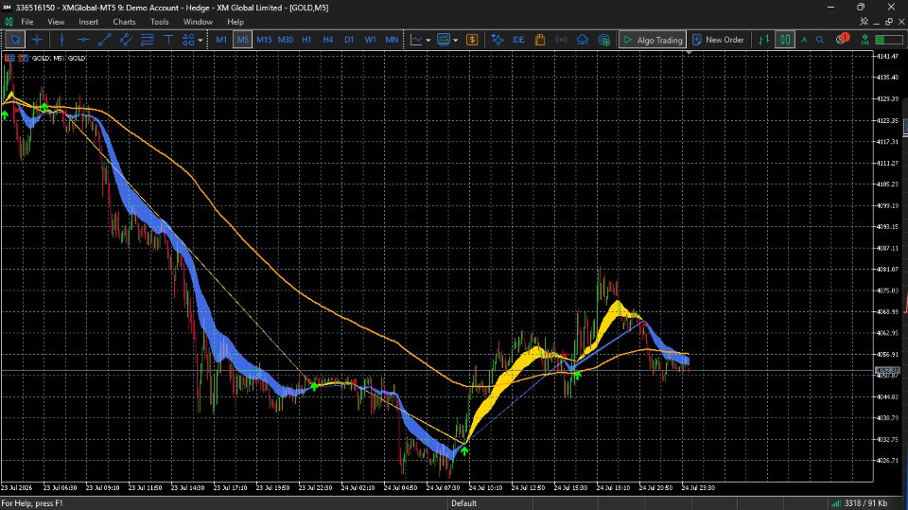Viewport: 908px width, 510px height.
Task: Switch chart to M30 timeframe
Action: 286,40
